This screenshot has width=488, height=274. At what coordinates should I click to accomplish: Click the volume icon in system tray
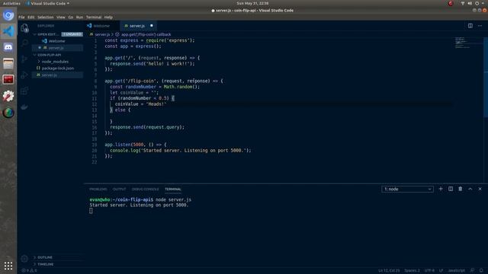[470, 3]
